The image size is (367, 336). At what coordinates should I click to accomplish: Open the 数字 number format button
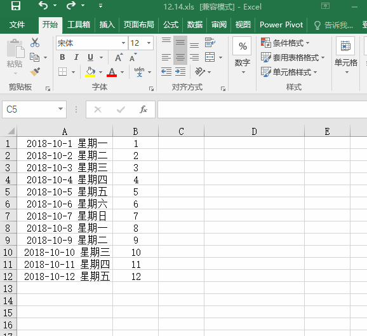[x=243, y=55]
